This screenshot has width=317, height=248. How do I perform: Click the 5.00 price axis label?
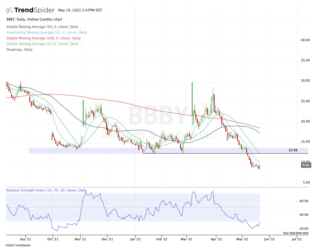306,182
